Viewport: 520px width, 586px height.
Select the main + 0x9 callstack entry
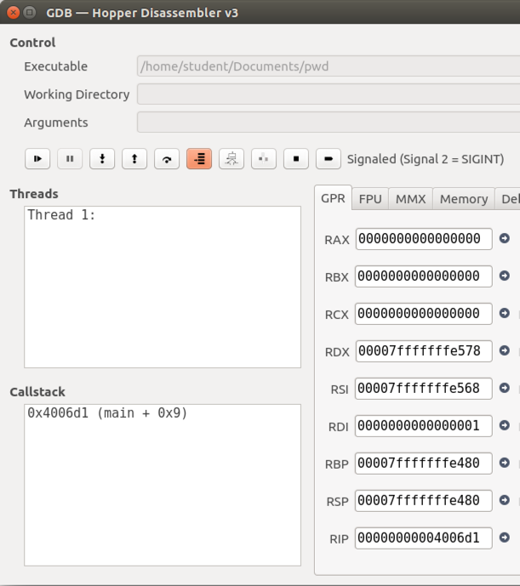107,413
